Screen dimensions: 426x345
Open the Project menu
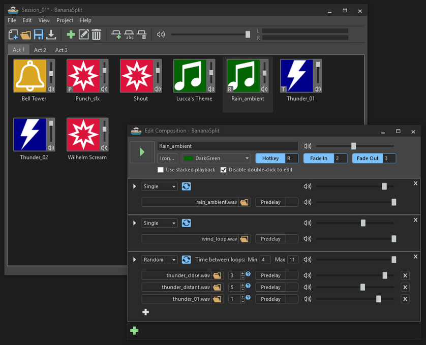tap(65, 20)
